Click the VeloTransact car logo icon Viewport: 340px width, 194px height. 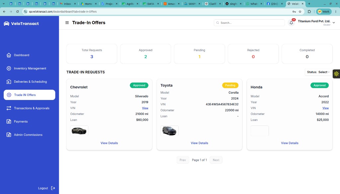(7, 24)
